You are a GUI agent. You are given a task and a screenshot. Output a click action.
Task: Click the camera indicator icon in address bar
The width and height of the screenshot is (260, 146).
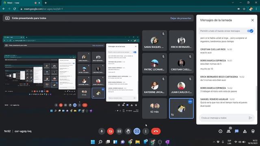(x=238, y=9)
